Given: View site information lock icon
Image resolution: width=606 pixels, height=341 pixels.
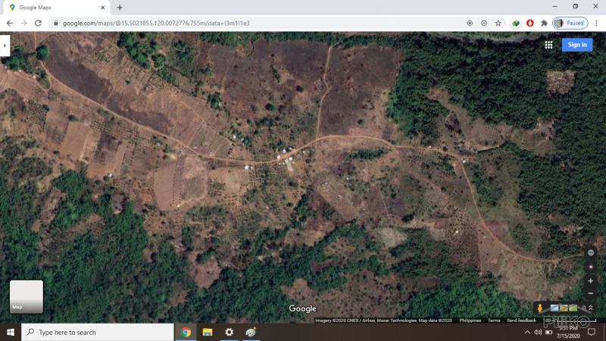Looking at the screenshot, I should pyautogui.click(x=55, y=23).
